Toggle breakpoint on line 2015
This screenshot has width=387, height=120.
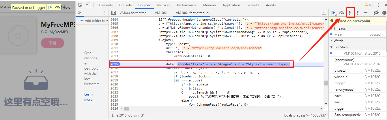point(115,64)
